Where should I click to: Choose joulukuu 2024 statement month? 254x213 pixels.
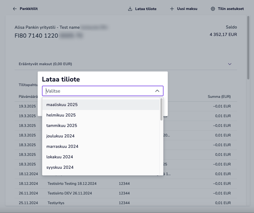click(x=60, y=136)
